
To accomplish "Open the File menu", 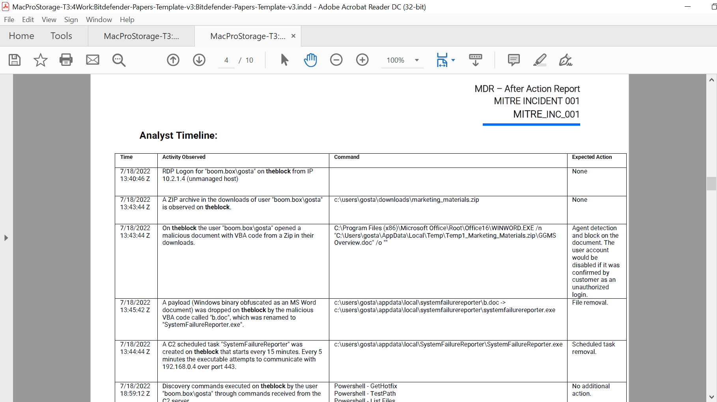I will (9, 20).
